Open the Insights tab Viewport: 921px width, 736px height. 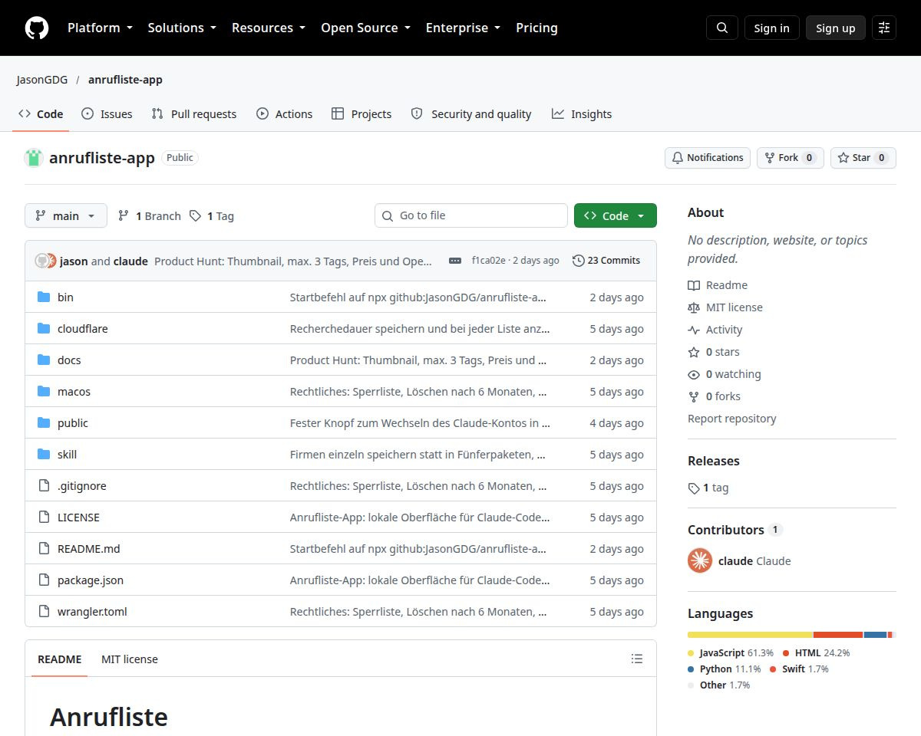coord(582,114)
